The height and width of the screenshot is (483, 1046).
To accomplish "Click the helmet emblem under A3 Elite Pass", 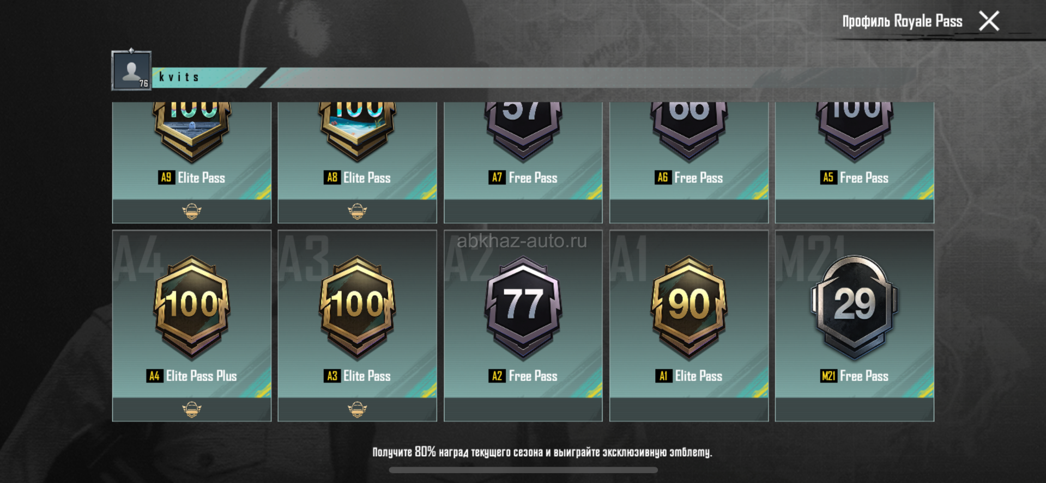I will 358,409.
